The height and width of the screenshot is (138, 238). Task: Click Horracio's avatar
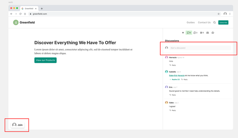coord(167,57)
